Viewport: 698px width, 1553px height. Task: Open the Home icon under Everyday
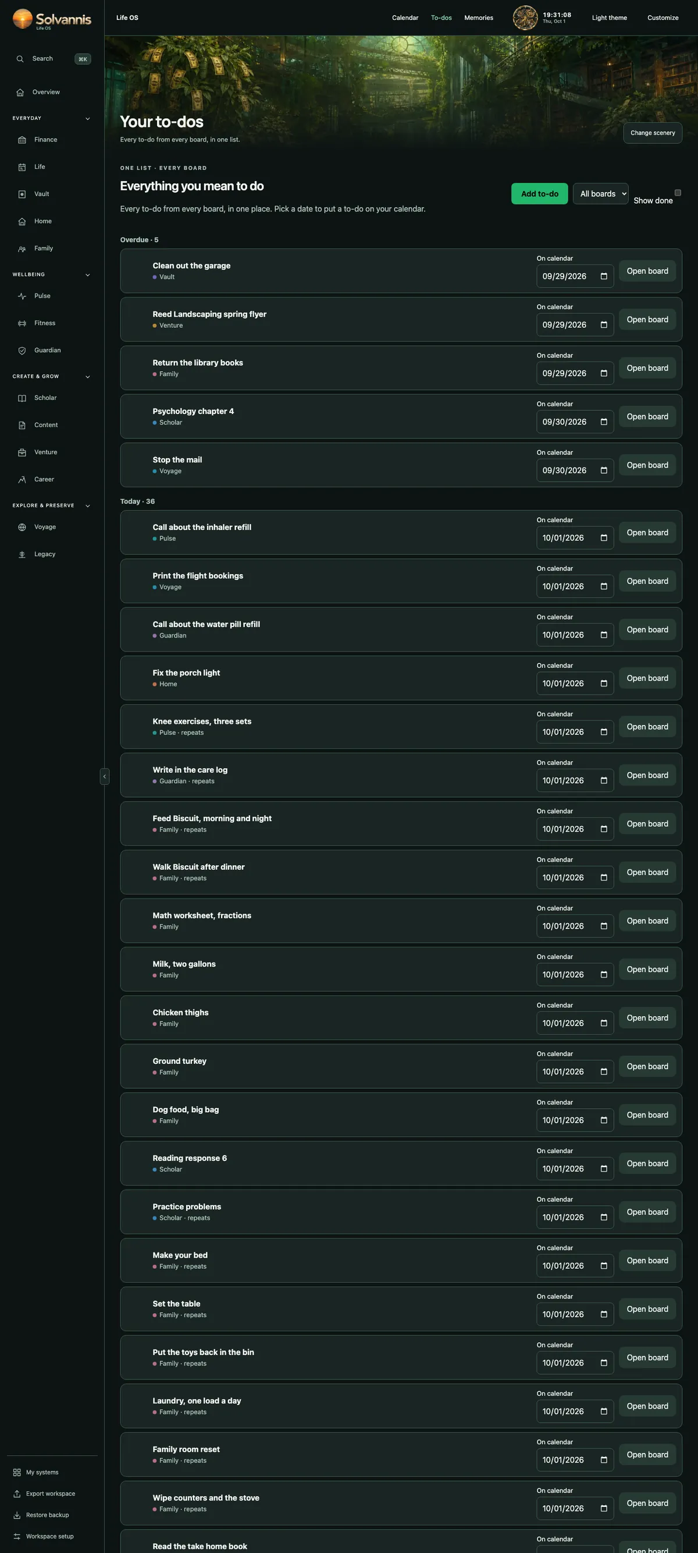click(x=22, y=221)
